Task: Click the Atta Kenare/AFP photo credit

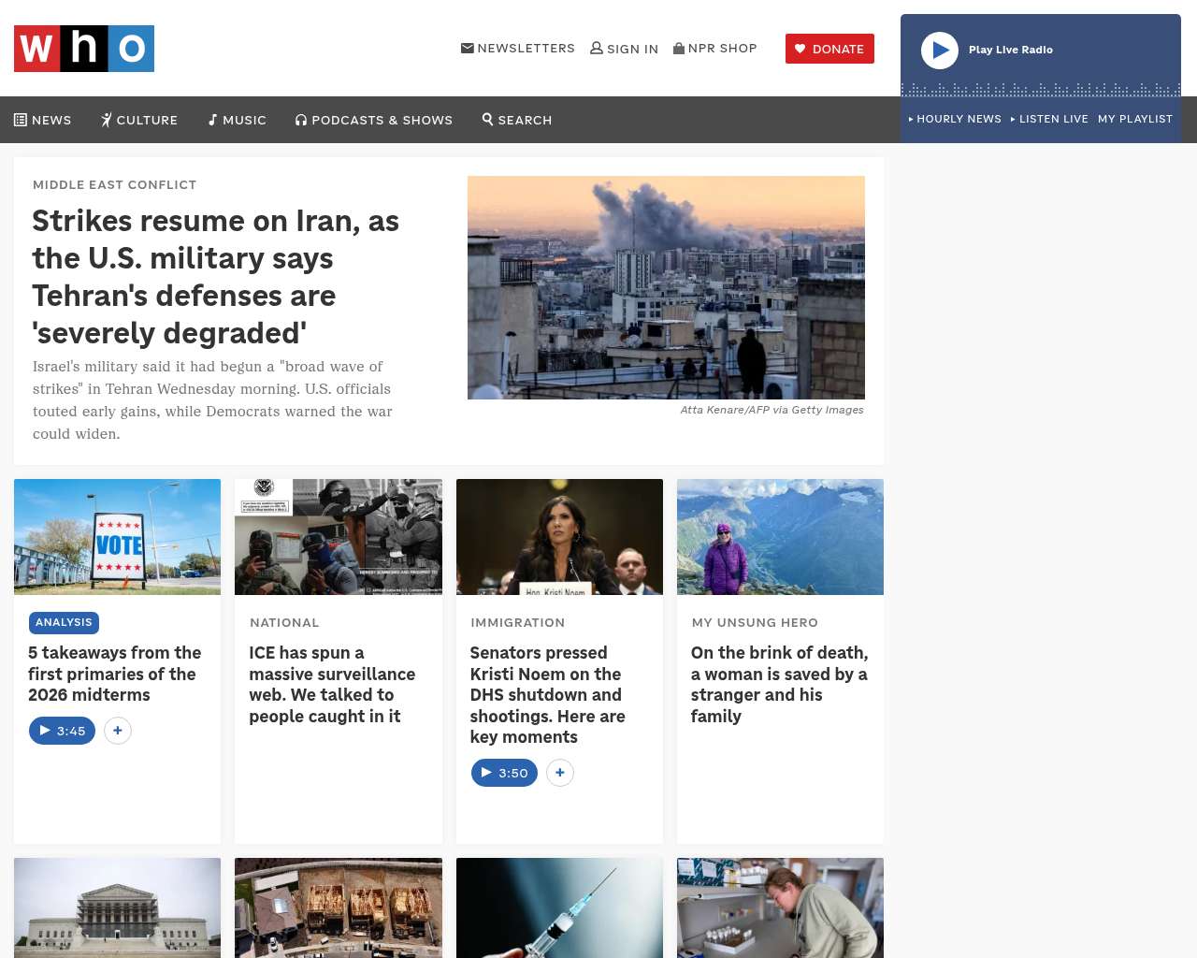Action: coord(772,410)
